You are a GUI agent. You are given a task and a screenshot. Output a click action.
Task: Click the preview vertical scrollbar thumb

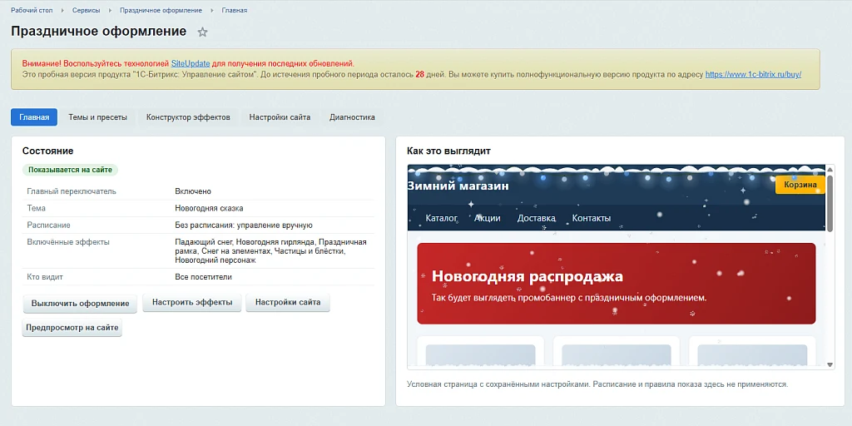[x=830, y=203]
